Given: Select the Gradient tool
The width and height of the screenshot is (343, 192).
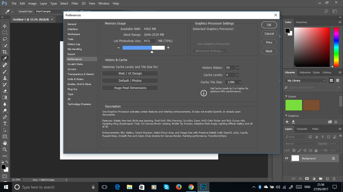Looking at the screenshot, I should coord(5,97).
